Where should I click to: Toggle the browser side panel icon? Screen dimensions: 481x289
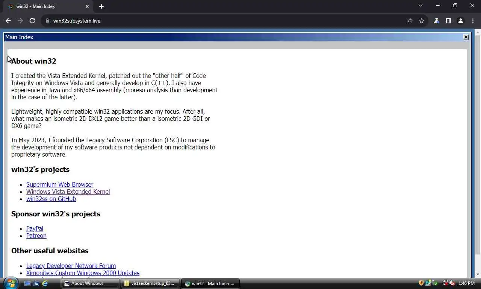coord(448,21)
